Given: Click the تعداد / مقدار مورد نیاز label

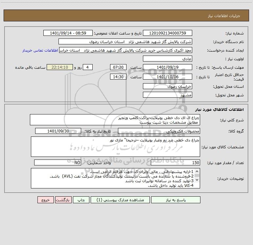Looking at the screenshot, I should point(225,163).
